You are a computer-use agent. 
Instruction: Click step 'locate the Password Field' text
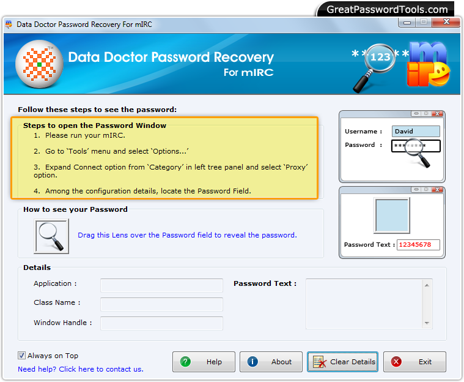(148, 191)
